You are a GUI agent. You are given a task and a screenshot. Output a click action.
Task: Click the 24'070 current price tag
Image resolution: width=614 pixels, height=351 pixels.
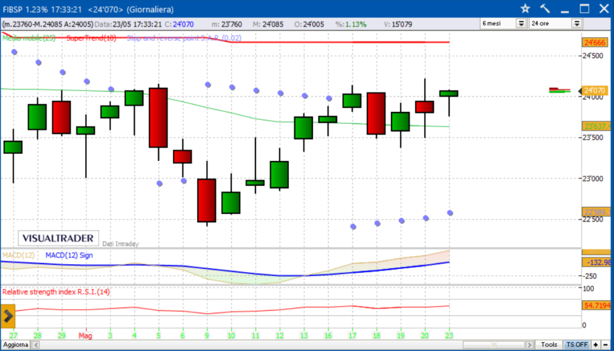coord(595,92)
